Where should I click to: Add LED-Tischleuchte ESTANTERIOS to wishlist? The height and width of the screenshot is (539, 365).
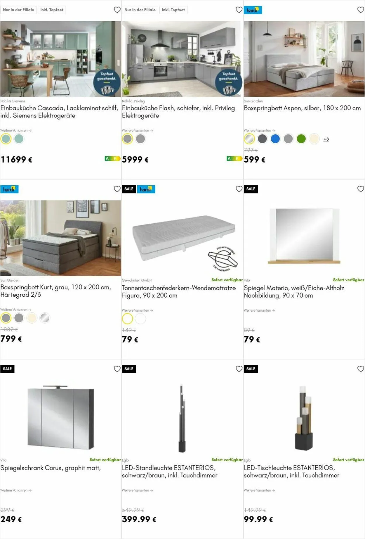(361, 369)
